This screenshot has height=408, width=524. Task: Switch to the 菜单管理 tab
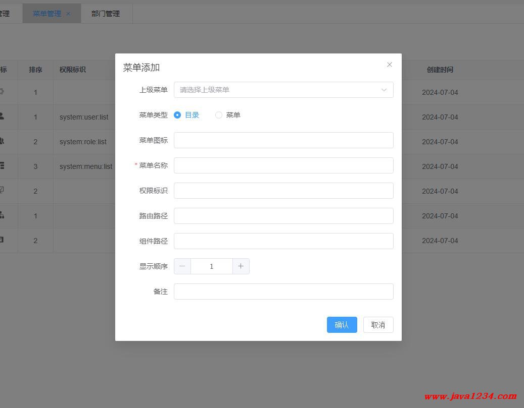tap(46, 14)
